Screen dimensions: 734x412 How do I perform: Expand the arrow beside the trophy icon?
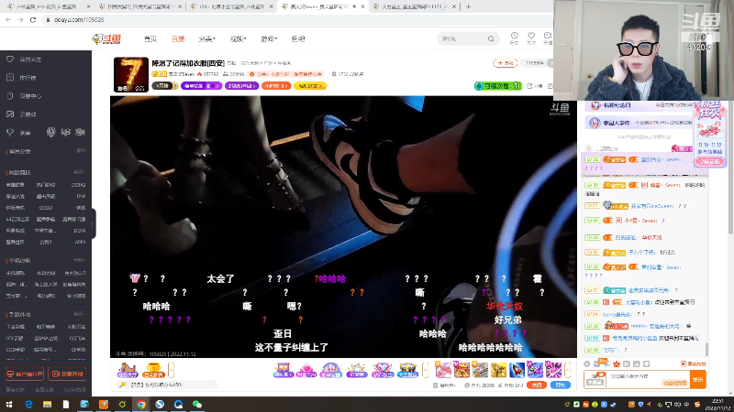171,370
